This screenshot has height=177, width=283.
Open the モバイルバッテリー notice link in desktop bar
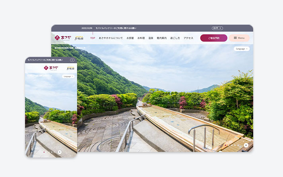[x=116, y=28]
